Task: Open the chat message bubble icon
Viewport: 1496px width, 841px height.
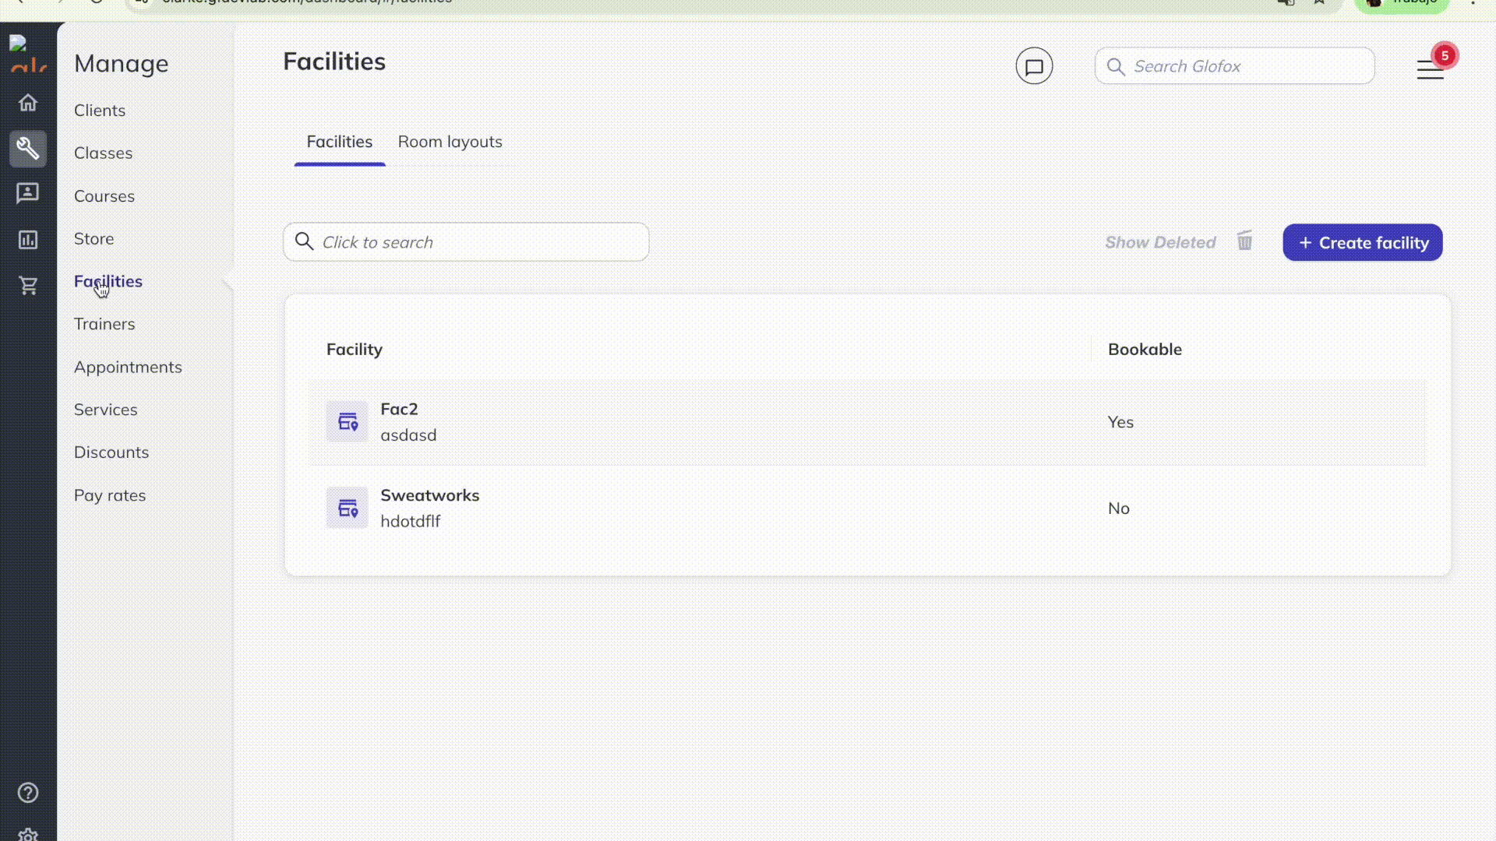Action: [x=1034, y=66]
